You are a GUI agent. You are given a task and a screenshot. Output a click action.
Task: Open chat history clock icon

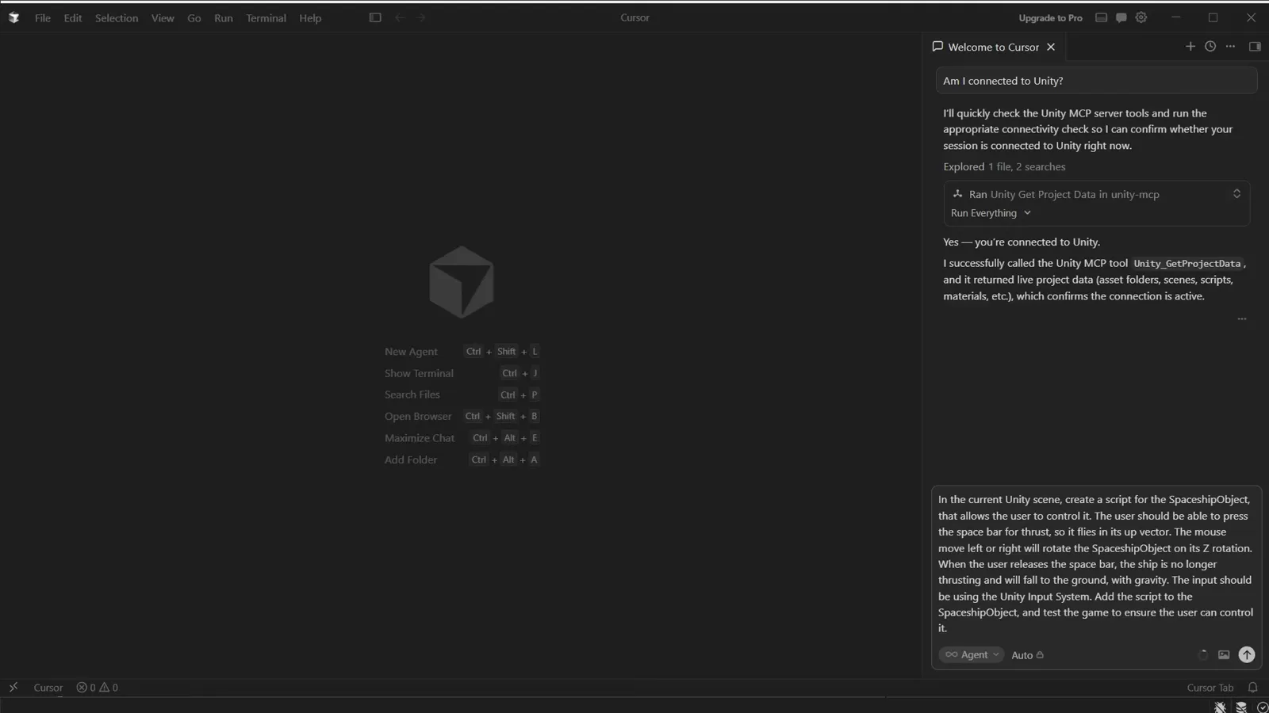1210,47
